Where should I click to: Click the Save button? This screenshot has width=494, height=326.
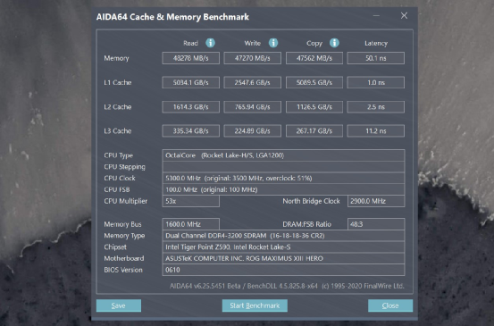coord(119,305)
